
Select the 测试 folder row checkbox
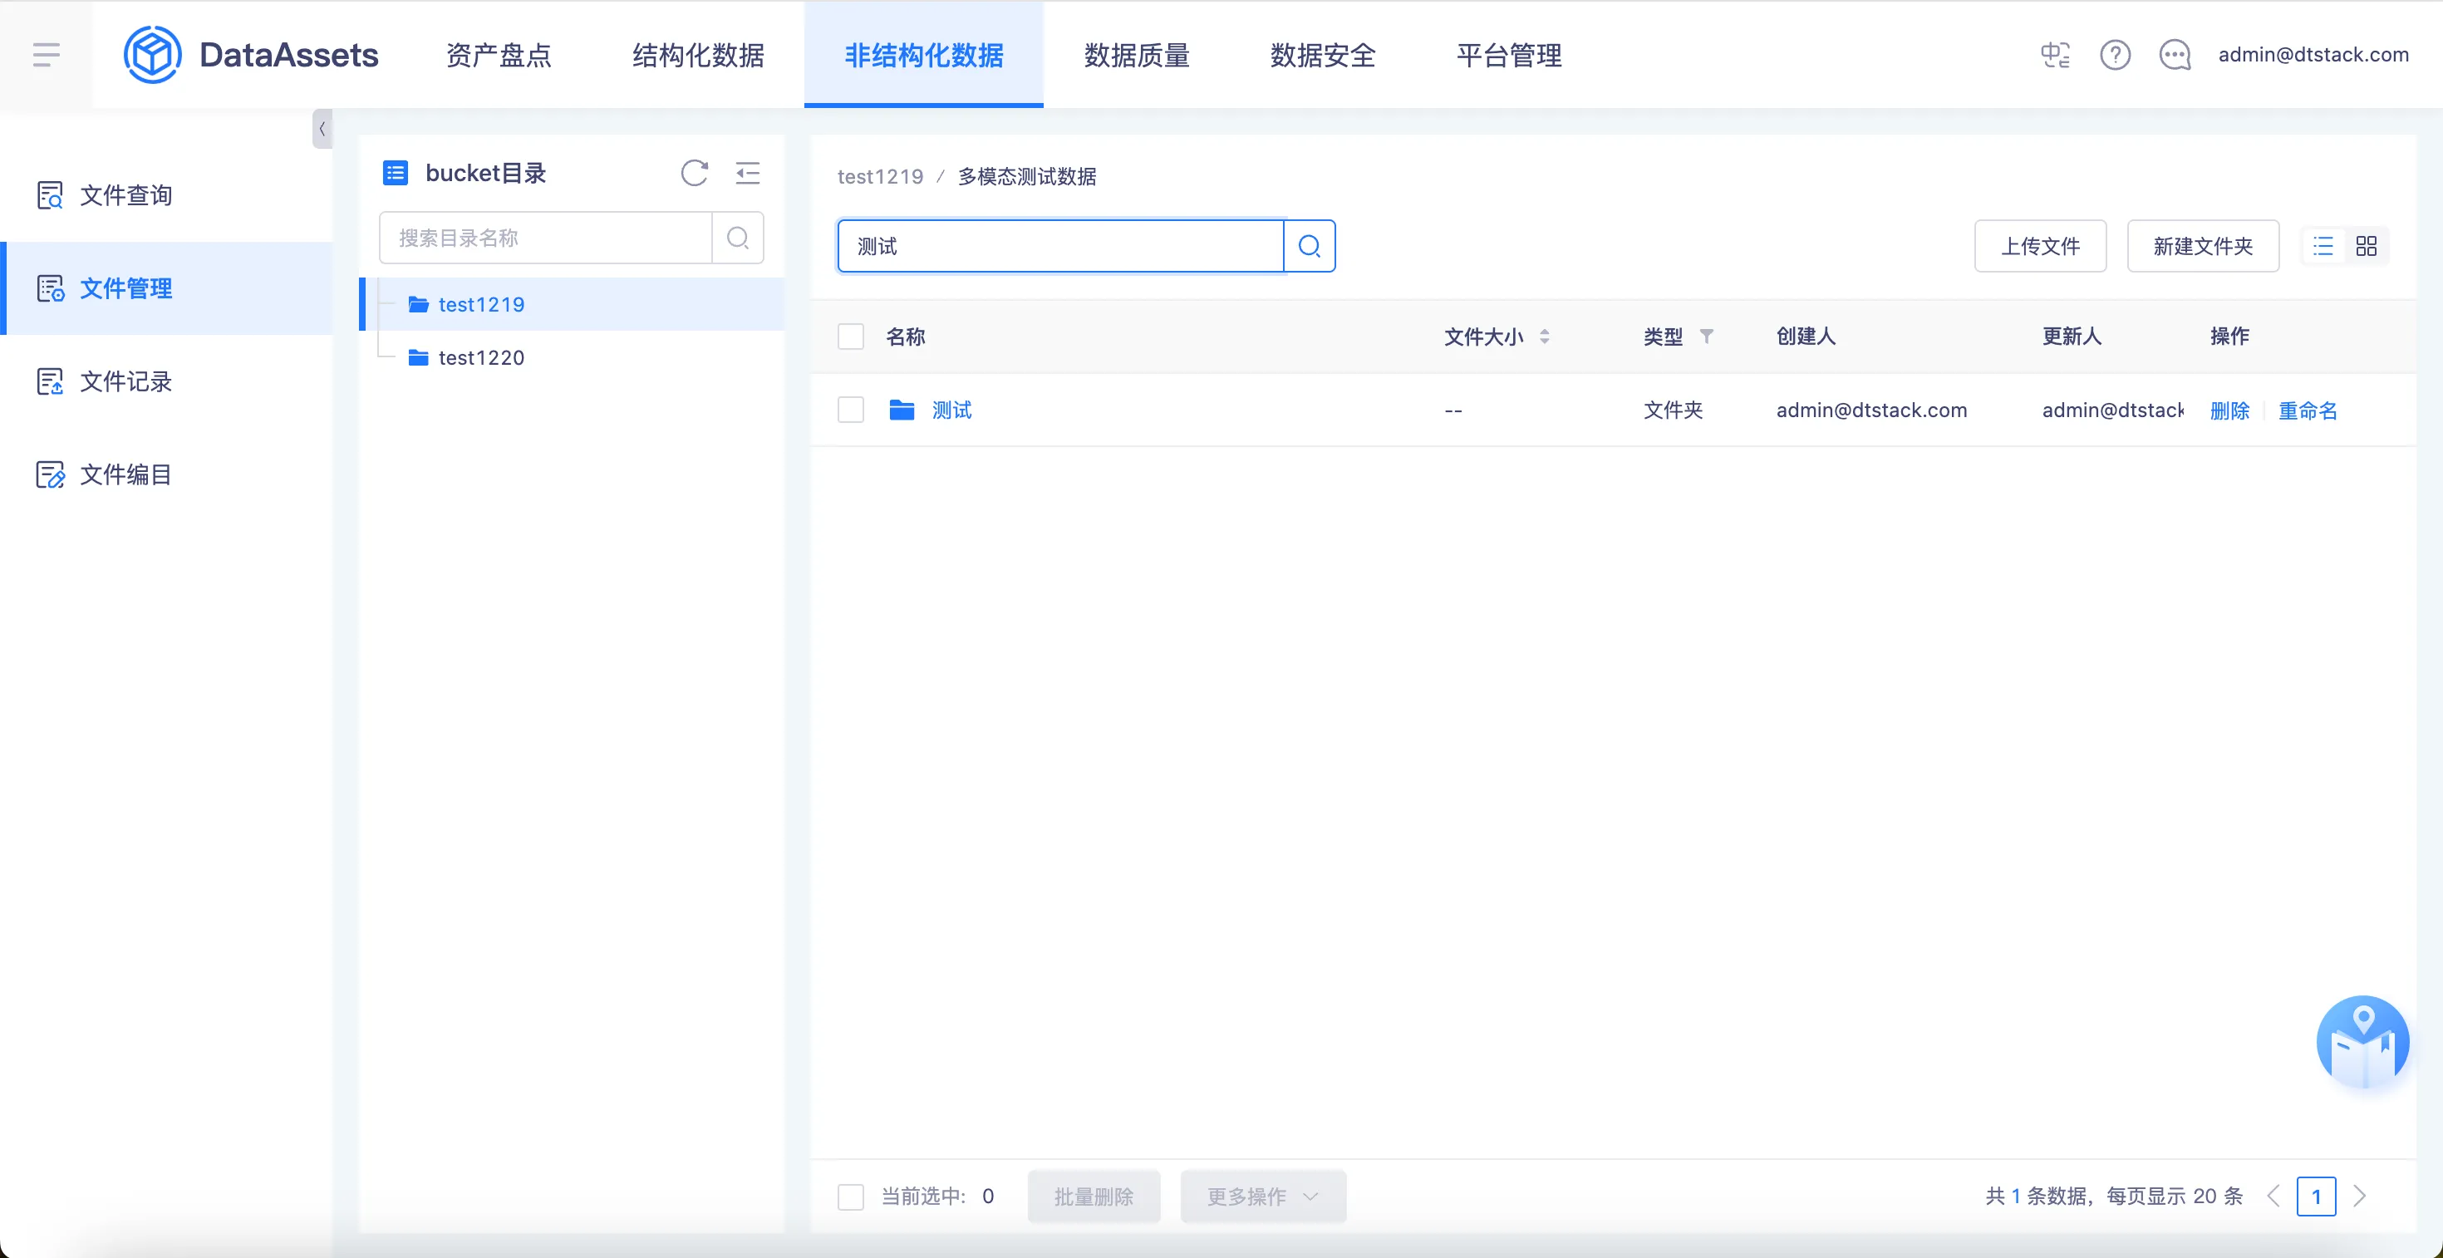point(851,410)
